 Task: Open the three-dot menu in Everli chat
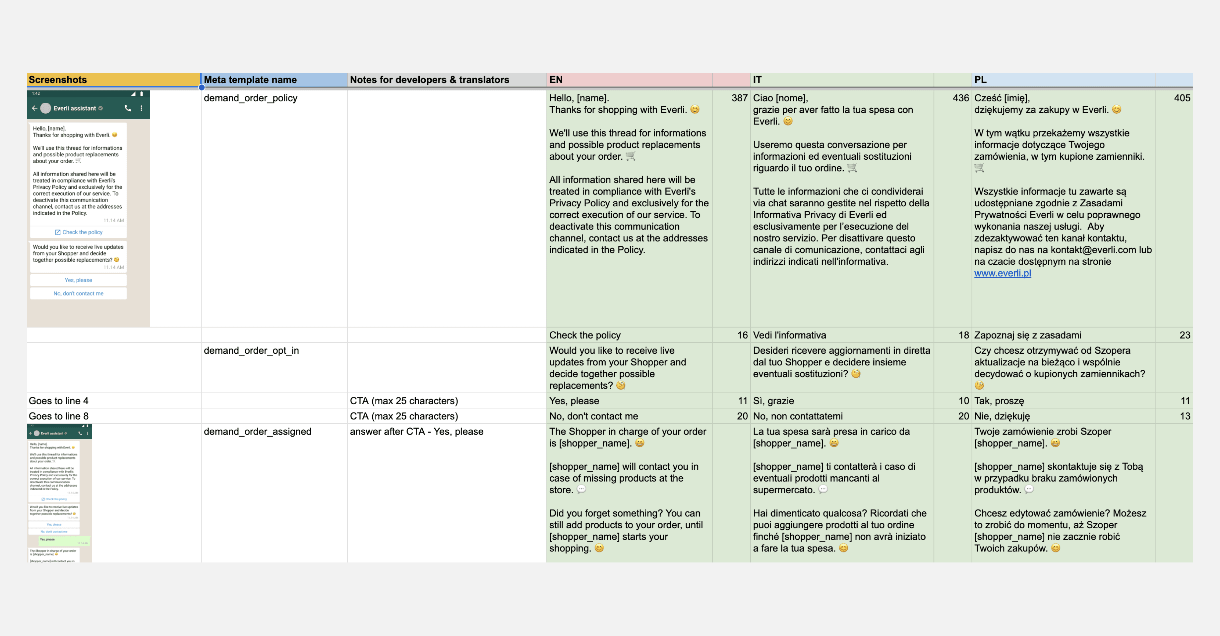142,108
